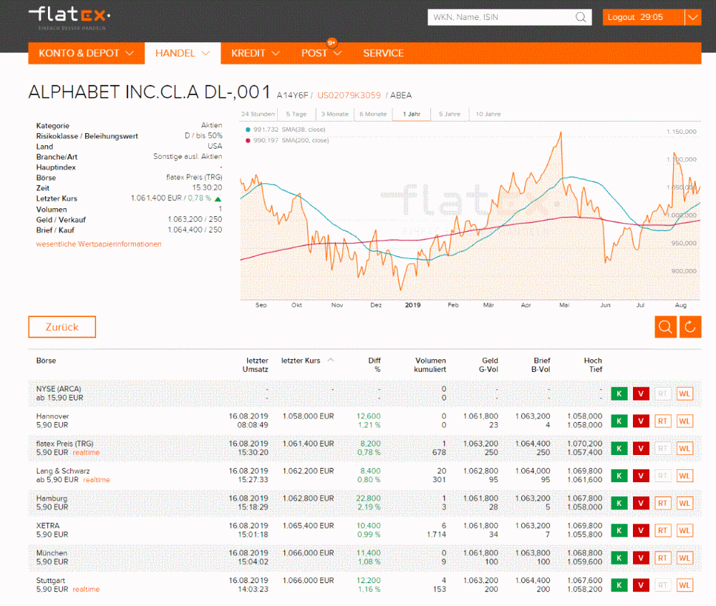Viewport: 716px width, 606px height.
Task: Click the Volumen kumuliert column header
Action: [430, 365]
